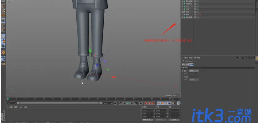
Task: Click green playhead marker at frame 0
Action: coord(8,99)
